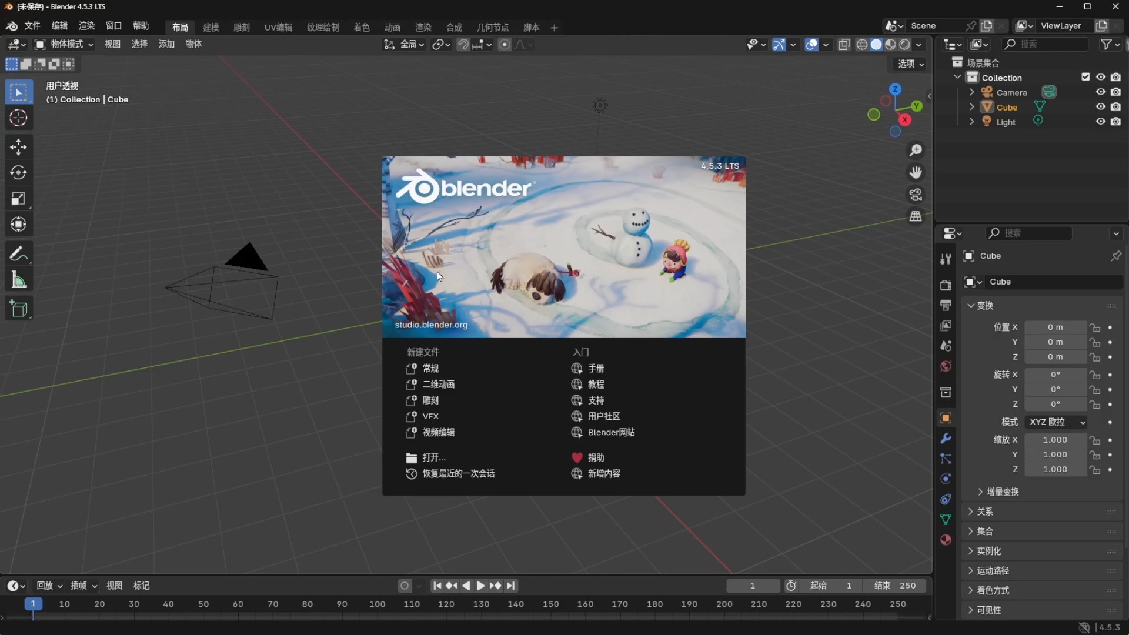Image resolution: width=1129 pixels, height=635 pixels.
Task: Toggle the snapping magnet button
Action: (x=463, y=45)
